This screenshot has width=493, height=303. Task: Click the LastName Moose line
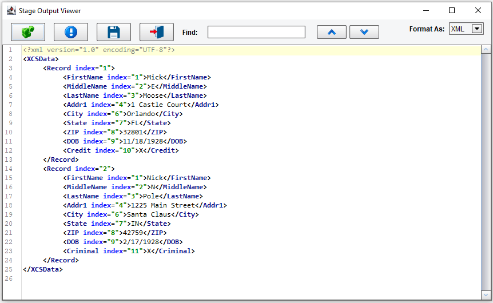tap(135, 95)
